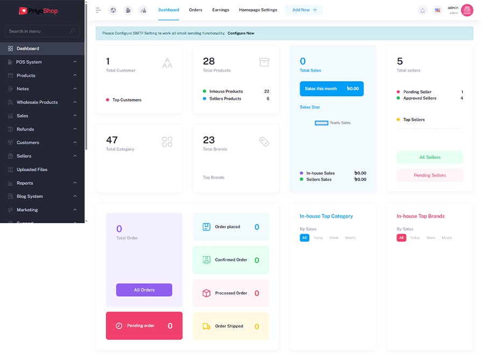This screenshot has width=481, height=355.
Task: Click the Yearly Sales legend swatch
Action: [321, 123]
